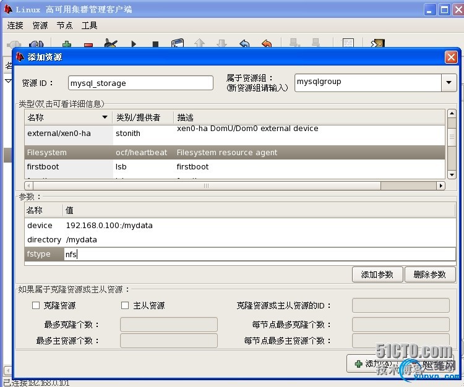Click the mysqlgroup resource group text box
The width and height of the screenshot is (464, 387).
click(368, 82)
